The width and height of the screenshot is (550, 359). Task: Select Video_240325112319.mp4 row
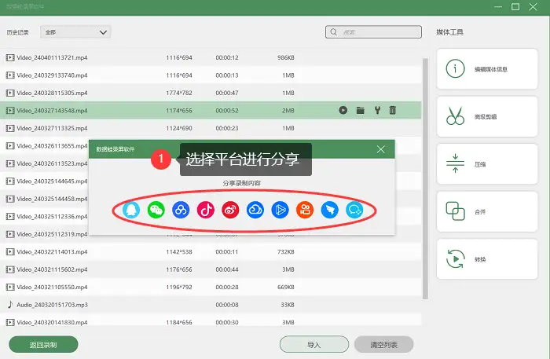point(44,234)
